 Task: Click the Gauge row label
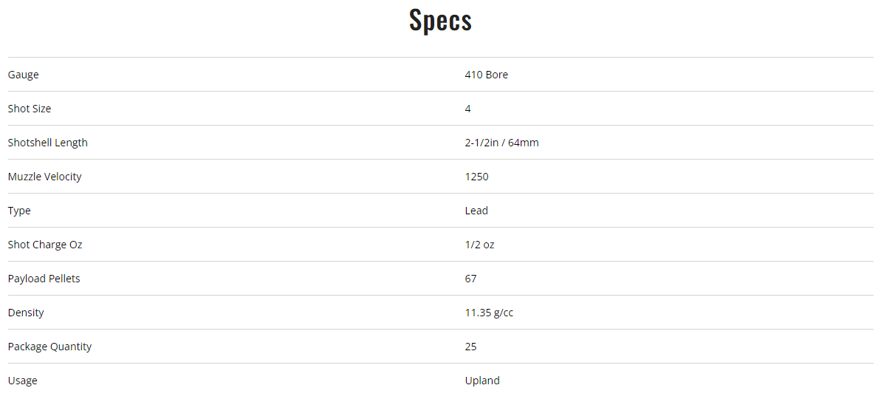point(24,75)
